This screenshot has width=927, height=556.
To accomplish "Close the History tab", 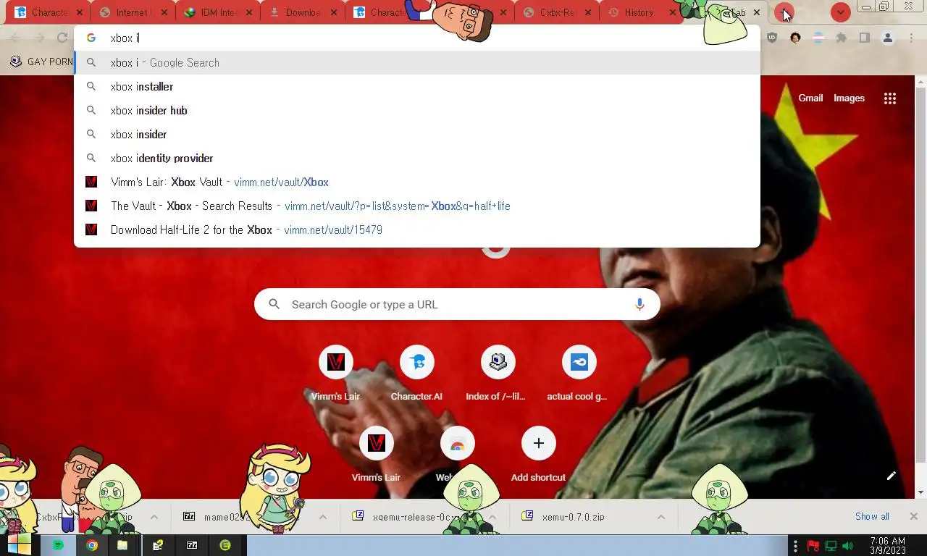I will (x=672, y=13).
